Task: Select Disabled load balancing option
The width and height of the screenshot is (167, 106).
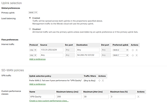Action: (30, 29)
